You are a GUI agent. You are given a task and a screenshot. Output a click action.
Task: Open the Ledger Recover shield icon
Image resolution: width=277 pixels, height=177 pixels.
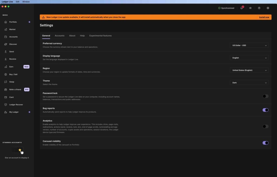tap(6, 104)
